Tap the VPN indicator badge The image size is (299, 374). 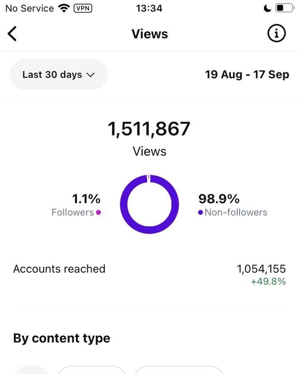coord(83,8)
